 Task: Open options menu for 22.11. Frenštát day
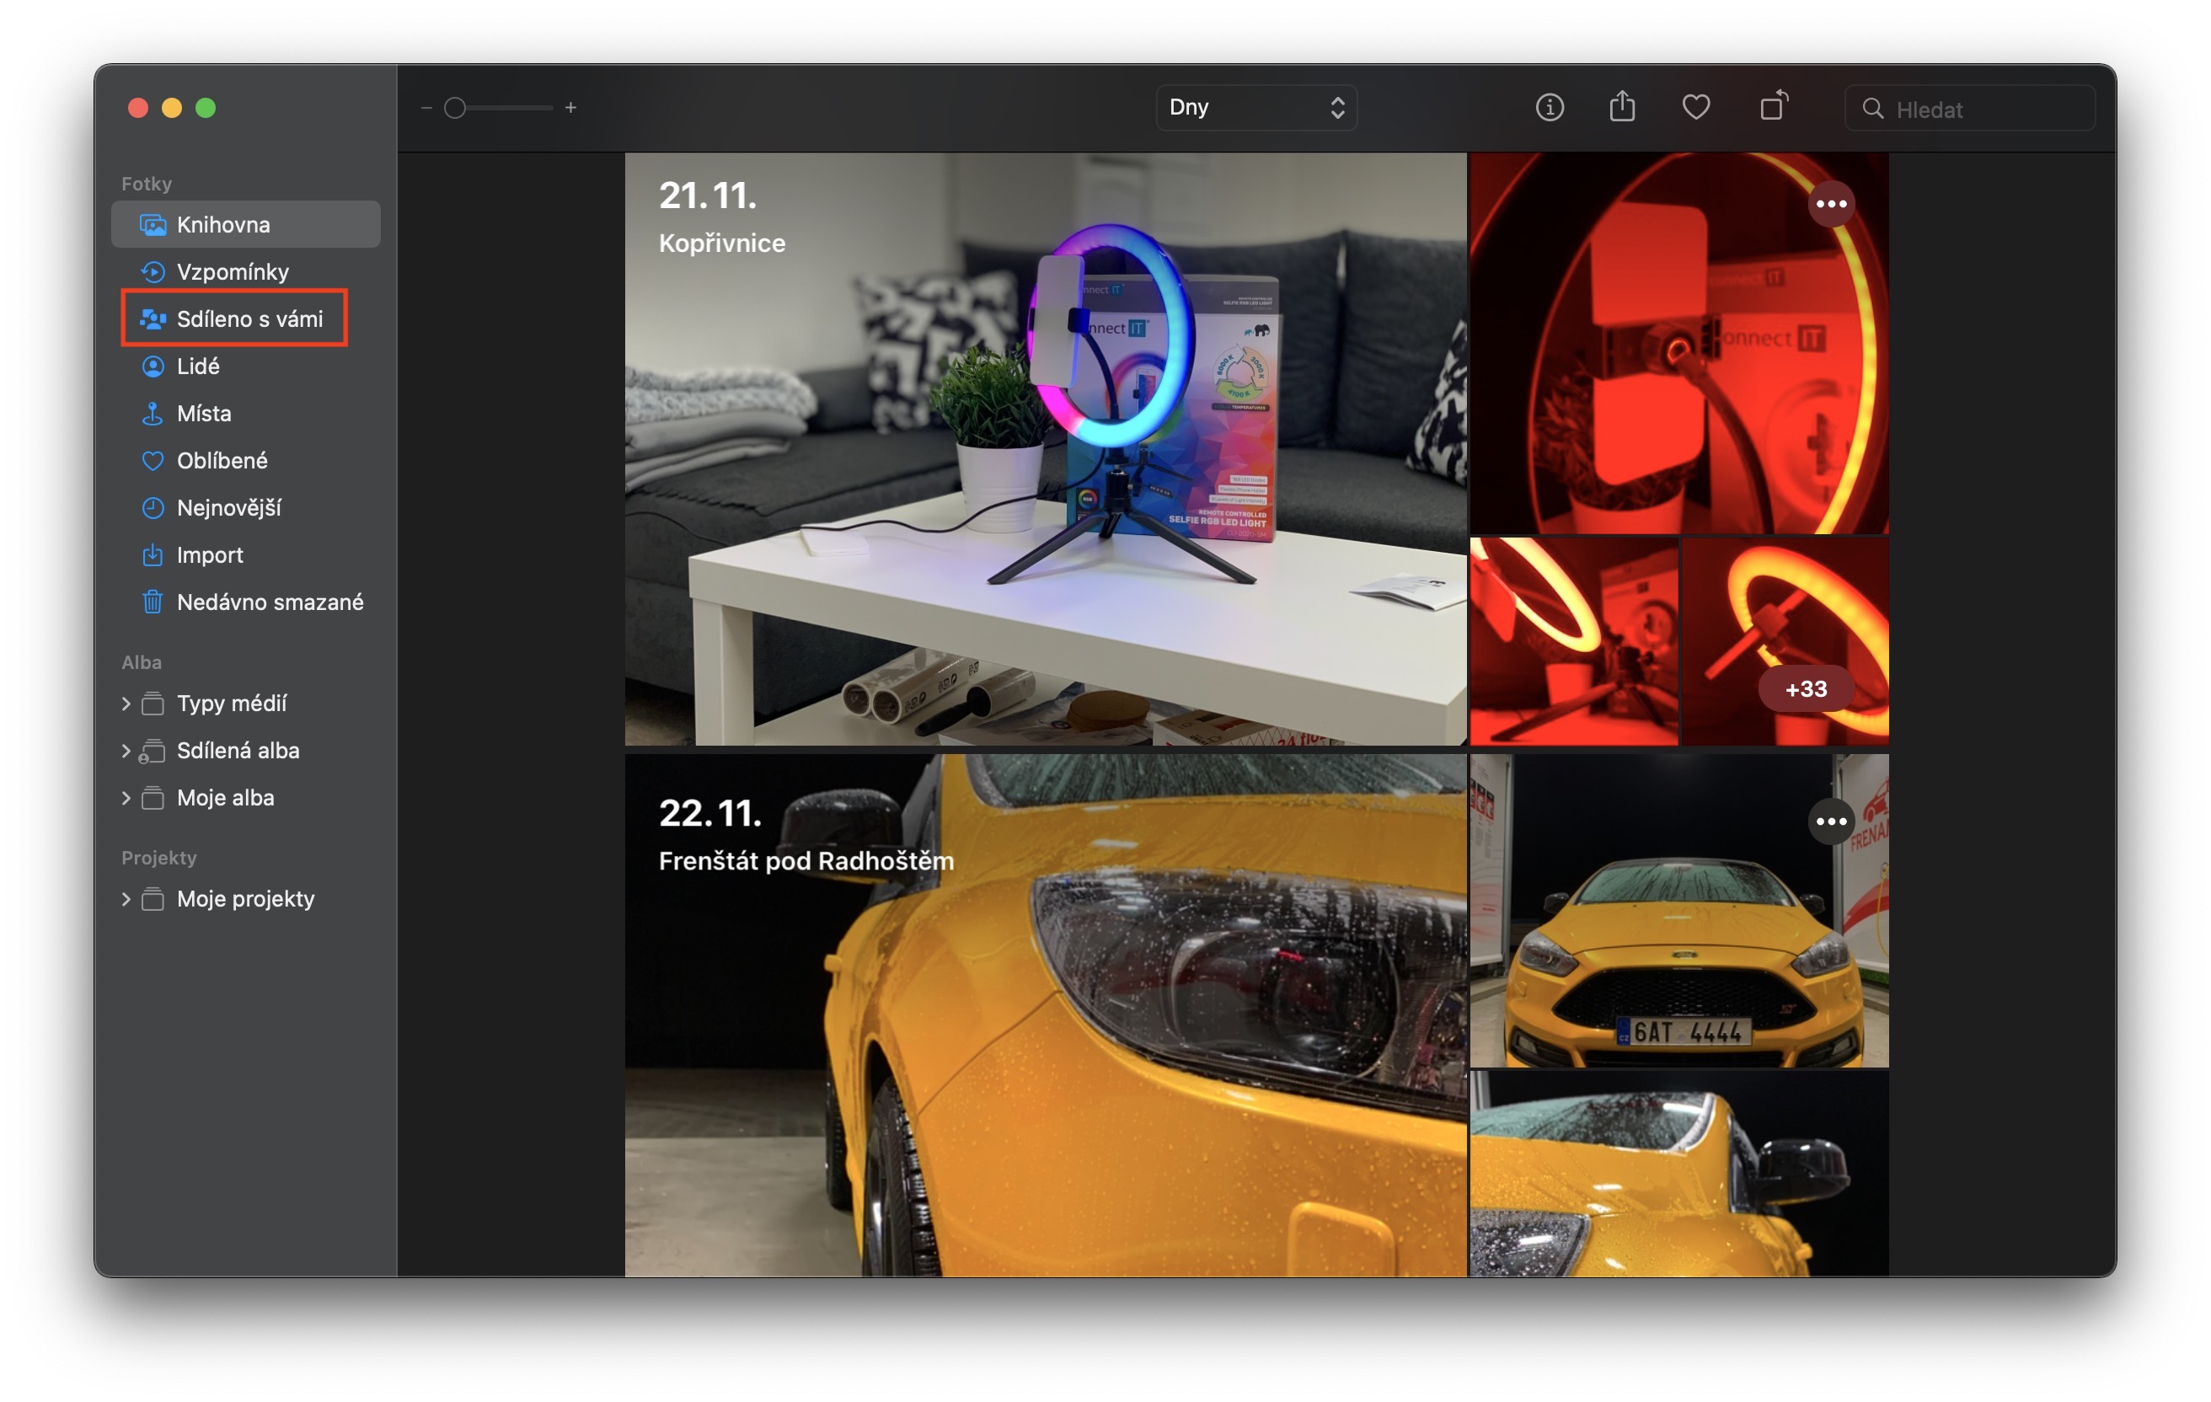click(x=1831, y=821)
